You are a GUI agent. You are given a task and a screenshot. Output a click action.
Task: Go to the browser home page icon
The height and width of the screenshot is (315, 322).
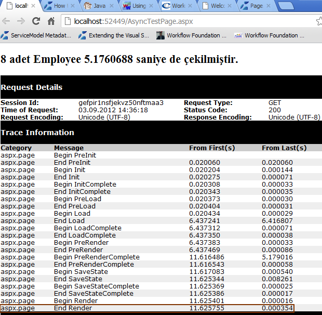(x=51, y=21)
